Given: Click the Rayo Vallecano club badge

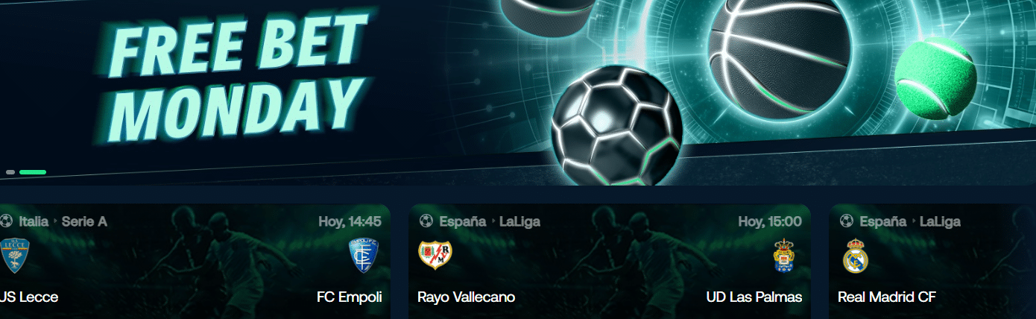Looking at the screenshot, I should point(435,256).
